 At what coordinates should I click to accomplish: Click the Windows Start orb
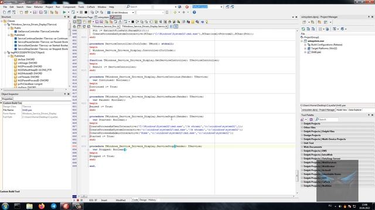point(5,206)
